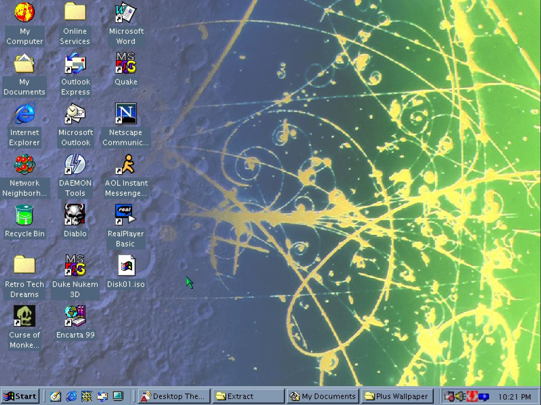Click the blue monitor tray icon
The height and width of the screenshot is (405, 541).
484,397
